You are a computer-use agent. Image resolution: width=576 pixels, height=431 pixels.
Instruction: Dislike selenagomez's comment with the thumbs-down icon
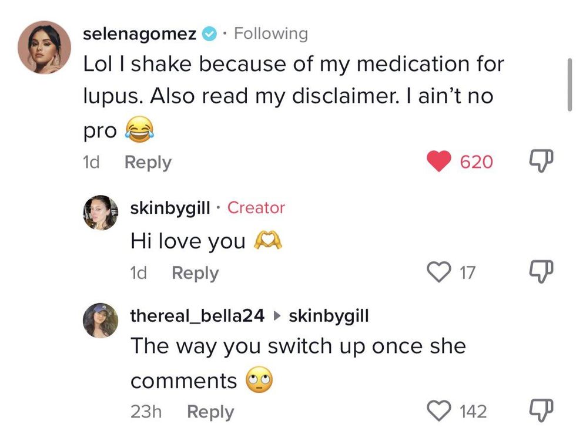[x=537, y=161]
